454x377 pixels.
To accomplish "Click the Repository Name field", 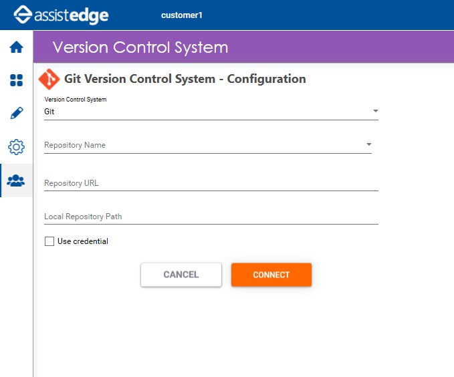I will (x=207, y=145).
